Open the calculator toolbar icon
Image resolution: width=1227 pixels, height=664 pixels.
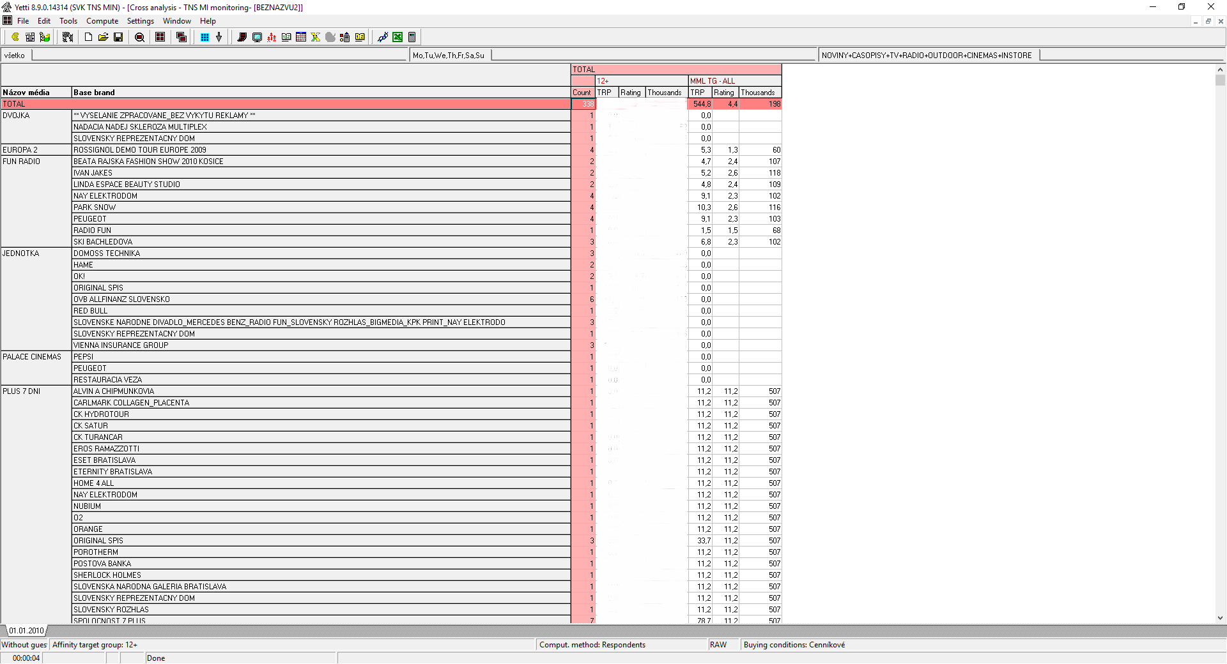tap(412, 37)
